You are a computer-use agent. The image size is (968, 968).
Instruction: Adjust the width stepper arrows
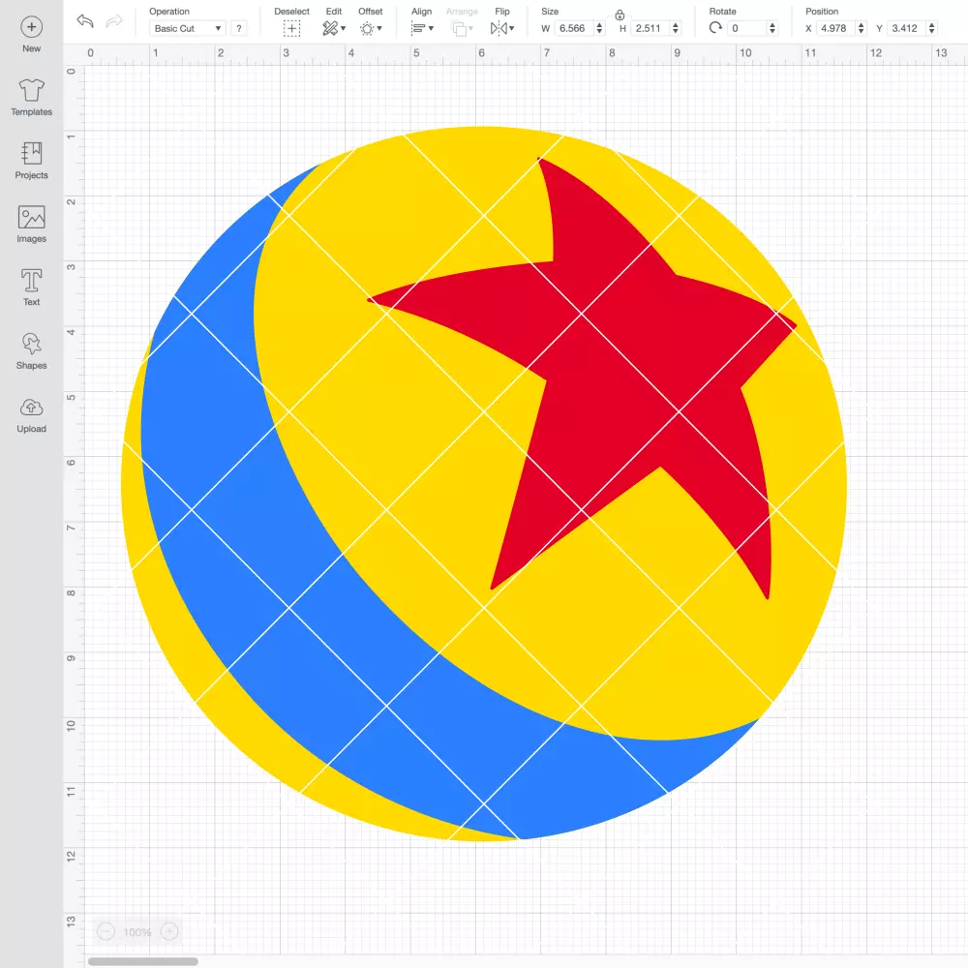tap(599, 28)
